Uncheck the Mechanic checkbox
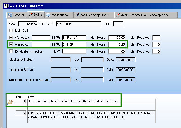 coord(11,38)
